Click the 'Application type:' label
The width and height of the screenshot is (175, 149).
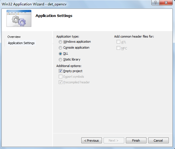68,36
